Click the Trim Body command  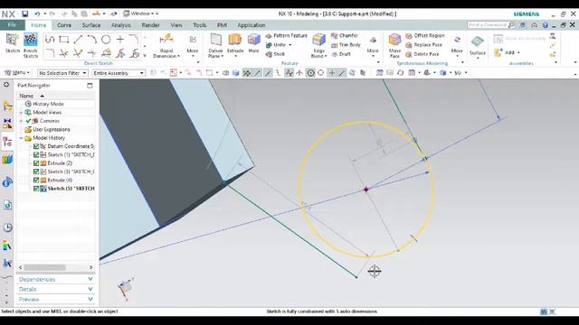[x=346, y=45]
